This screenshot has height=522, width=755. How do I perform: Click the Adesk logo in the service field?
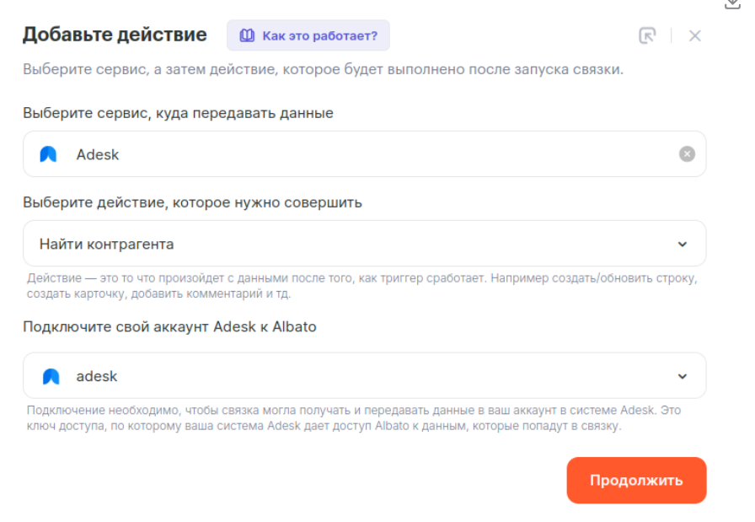pos(49,154)
